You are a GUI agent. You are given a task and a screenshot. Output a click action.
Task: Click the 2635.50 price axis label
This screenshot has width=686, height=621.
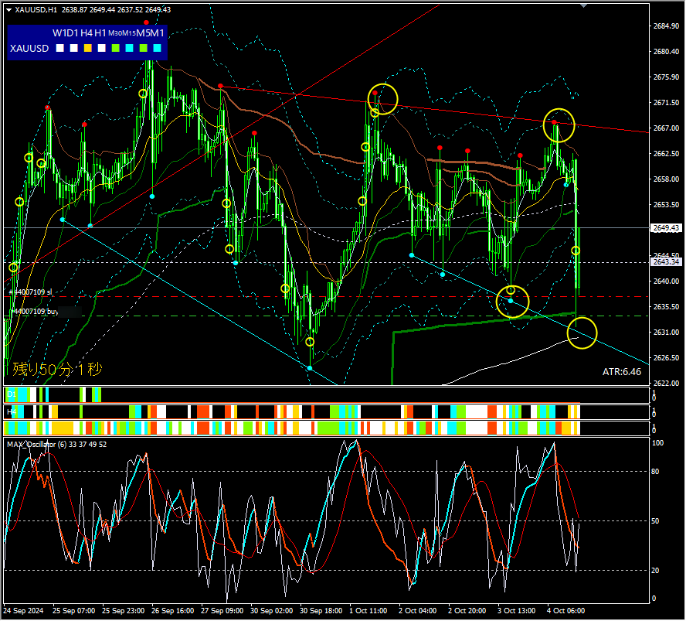667,307
